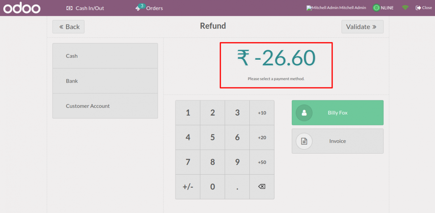Validate the refund payment

[x=362, y=26]
